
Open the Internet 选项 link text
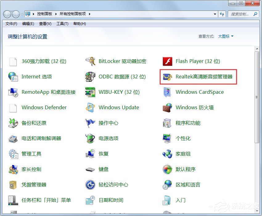tap(37, 77)
